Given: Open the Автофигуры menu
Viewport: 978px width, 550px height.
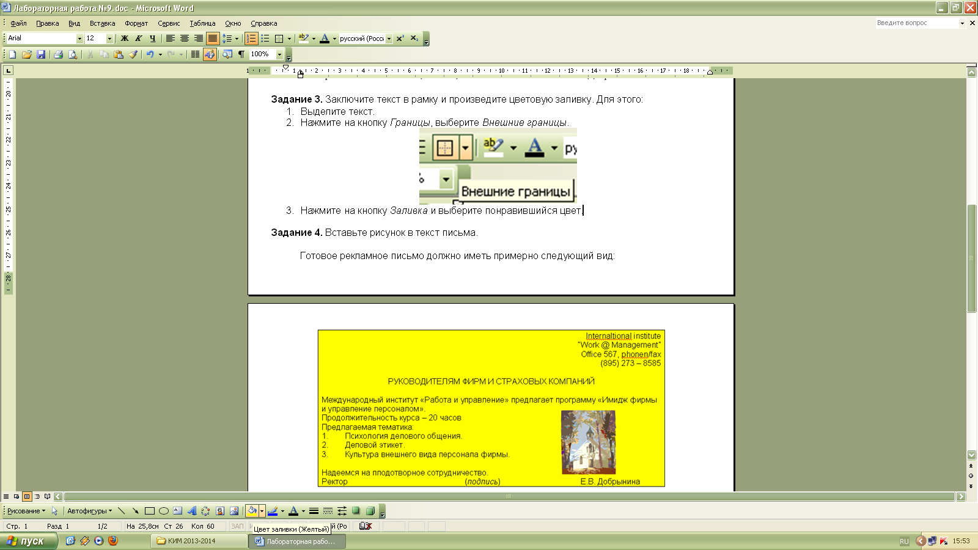Looking at the screenshot, I should pos(90,511).
